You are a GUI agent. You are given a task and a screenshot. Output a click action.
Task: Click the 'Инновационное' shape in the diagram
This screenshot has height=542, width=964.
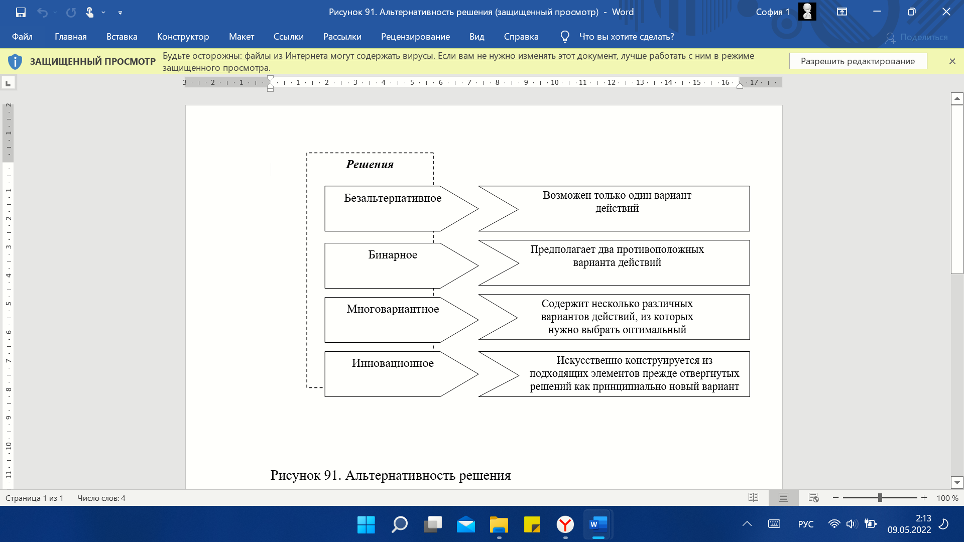(401, 374)
